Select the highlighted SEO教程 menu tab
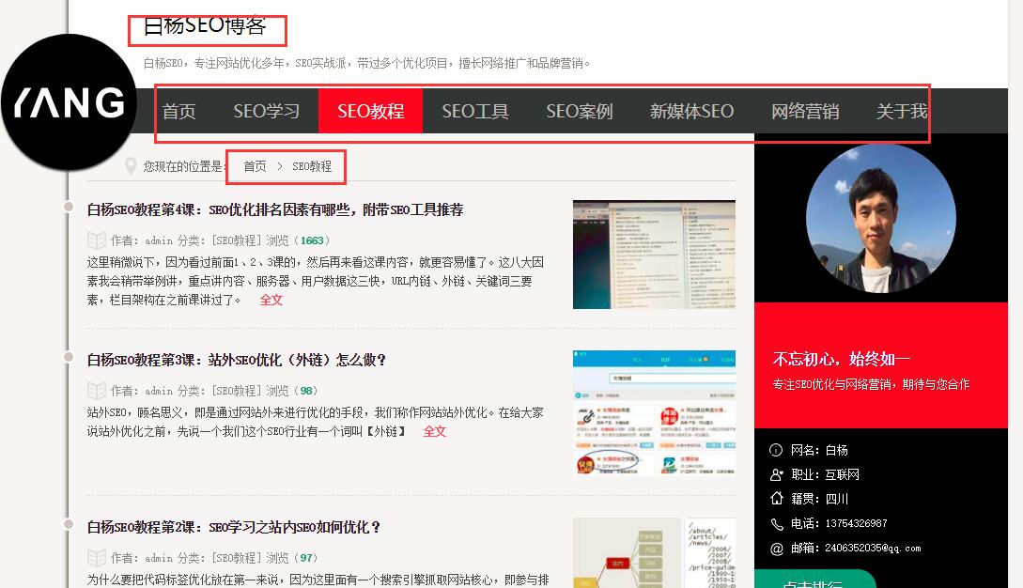The height and width of the screenshot is (588, 1023). [x=370, y=111]
